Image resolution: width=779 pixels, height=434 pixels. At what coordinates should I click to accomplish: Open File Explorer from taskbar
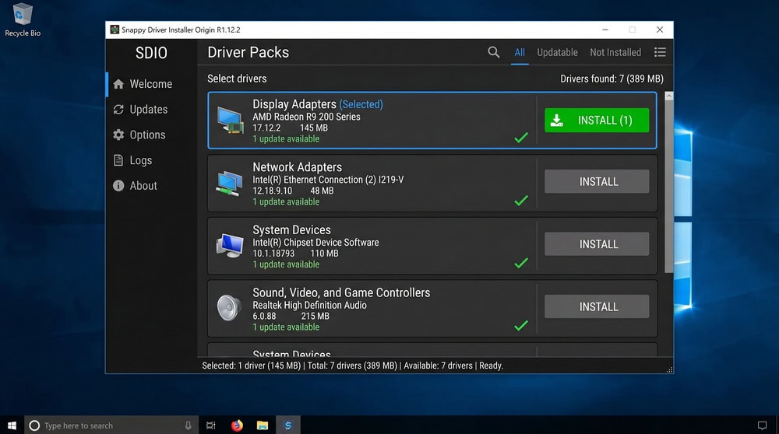(x=263, y=425)
